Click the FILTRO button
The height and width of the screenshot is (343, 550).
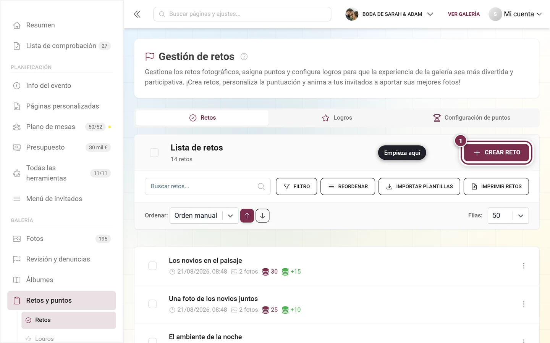click(296, 186)
